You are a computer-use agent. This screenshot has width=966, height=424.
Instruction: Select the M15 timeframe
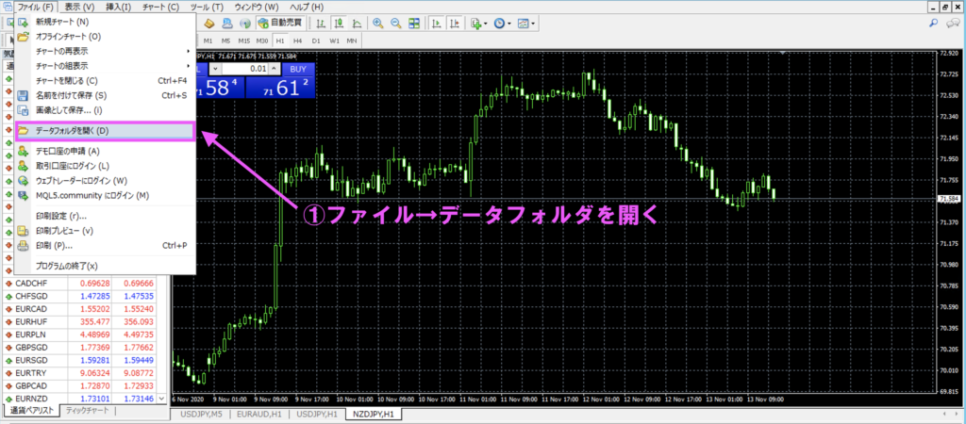point(244,41)
